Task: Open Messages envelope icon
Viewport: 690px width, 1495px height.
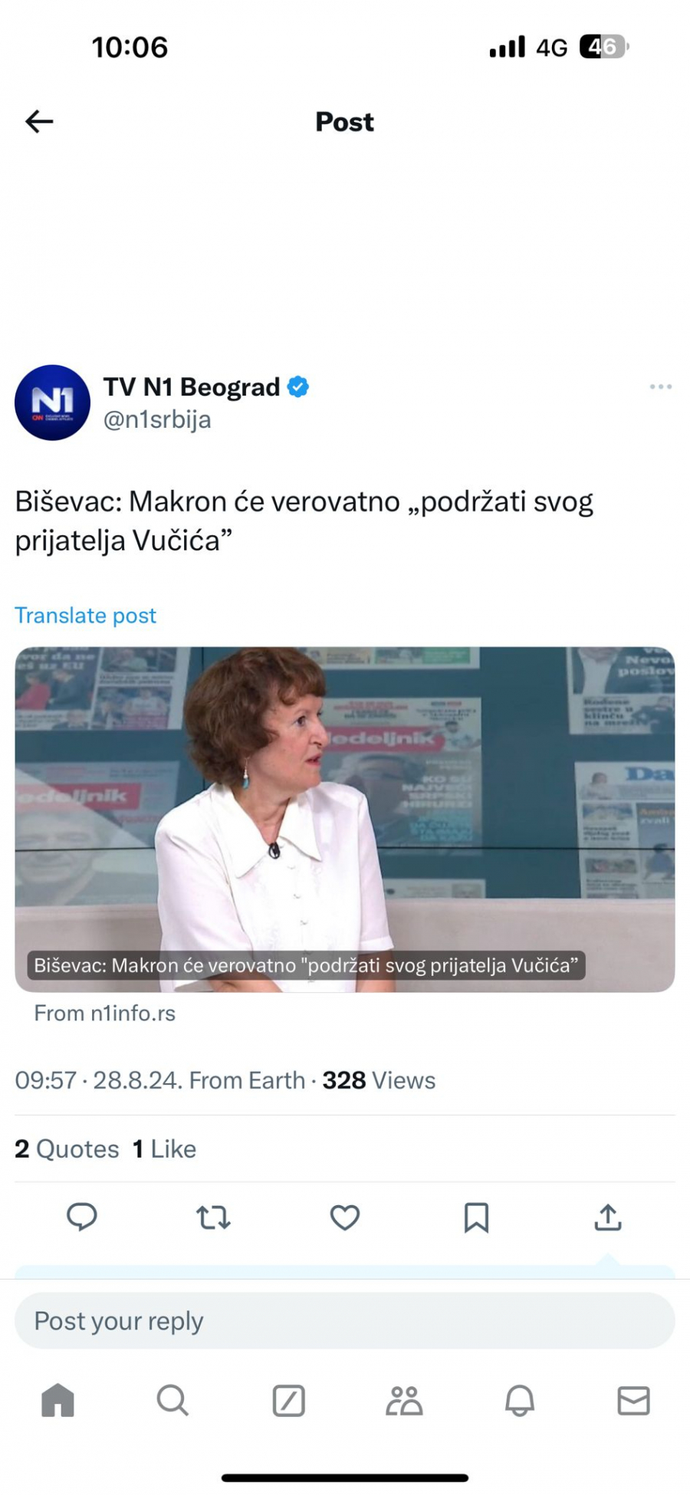Action: (x=634, y=1401)
